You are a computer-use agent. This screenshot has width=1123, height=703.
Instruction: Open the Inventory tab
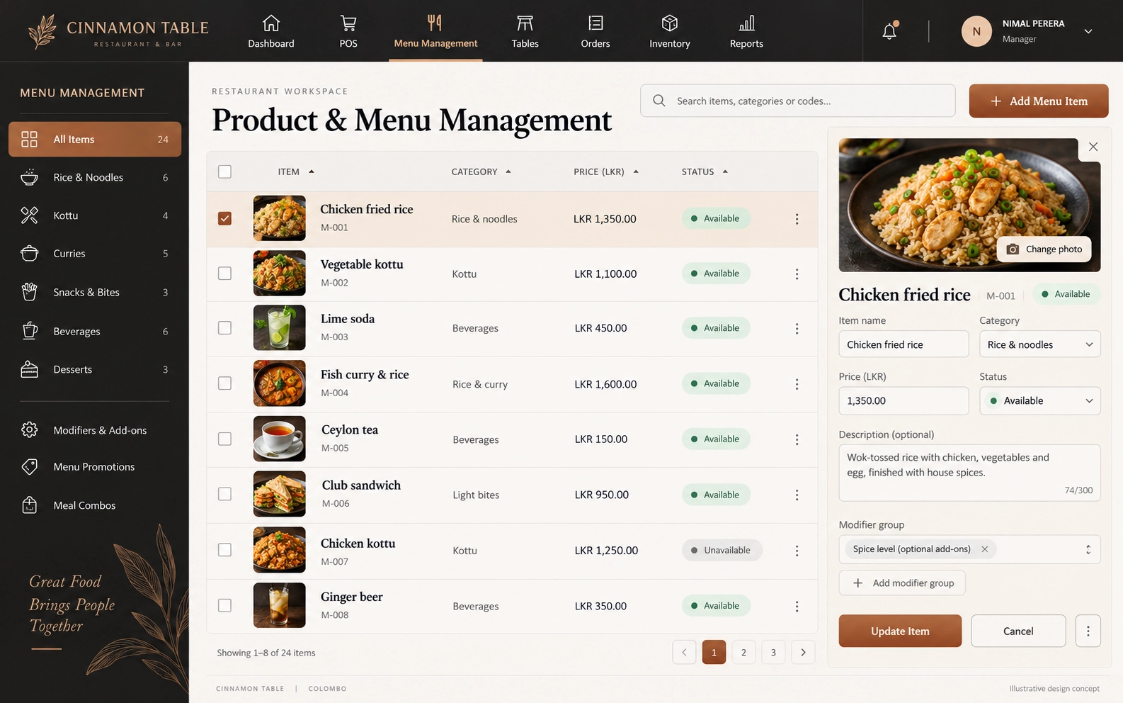[670, 32]
